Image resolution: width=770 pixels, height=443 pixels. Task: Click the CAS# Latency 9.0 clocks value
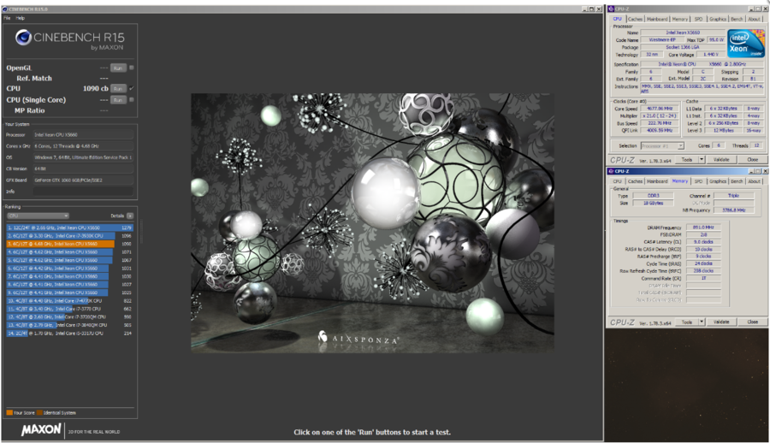(x=703, y=242)
